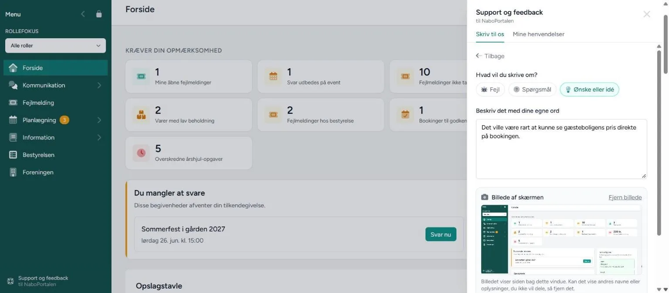Open Bestyrelsen in the sidebar menu
The height and width of the screenshot is (293, 669).
click(x=56, y=155)
